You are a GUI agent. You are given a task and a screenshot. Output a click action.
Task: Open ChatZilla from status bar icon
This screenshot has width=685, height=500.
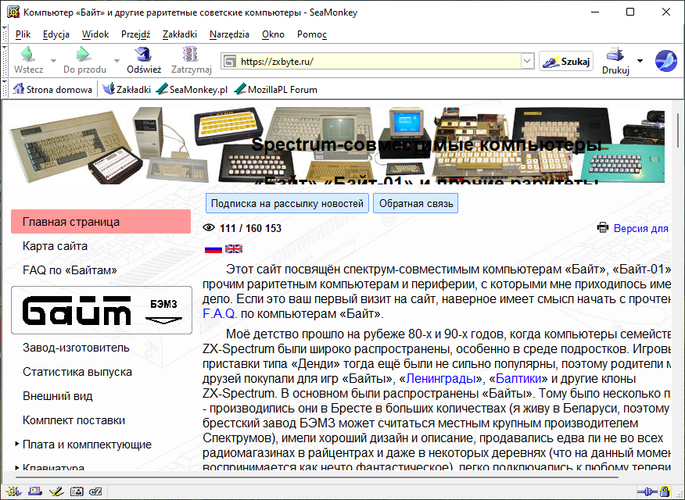[x=95, y=491]
